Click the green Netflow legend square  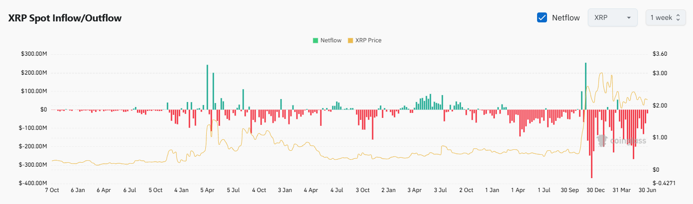315,40
